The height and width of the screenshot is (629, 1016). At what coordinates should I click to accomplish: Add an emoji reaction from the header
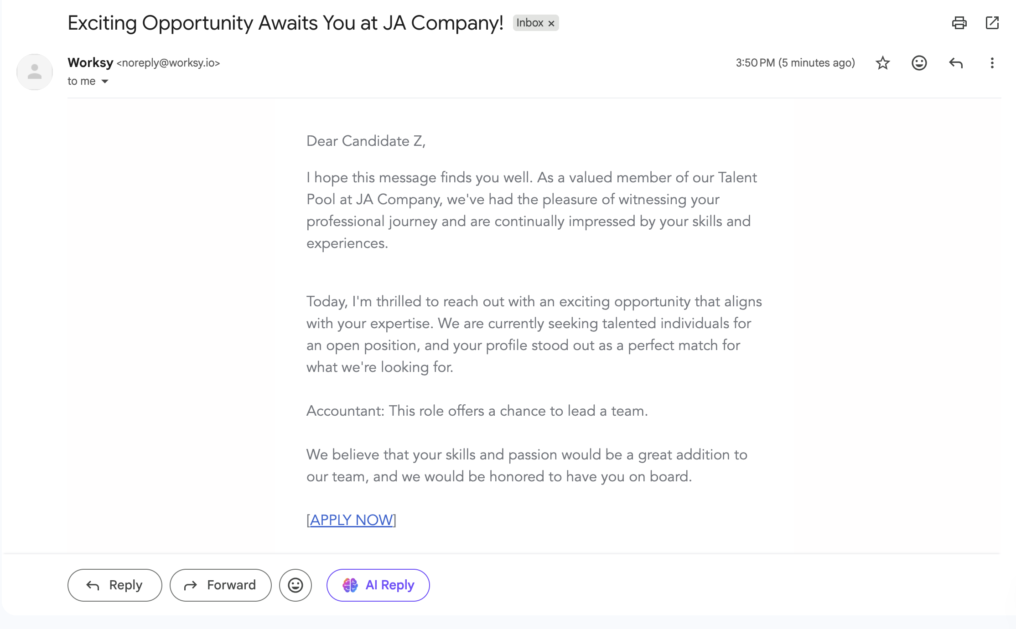(919, 63)
